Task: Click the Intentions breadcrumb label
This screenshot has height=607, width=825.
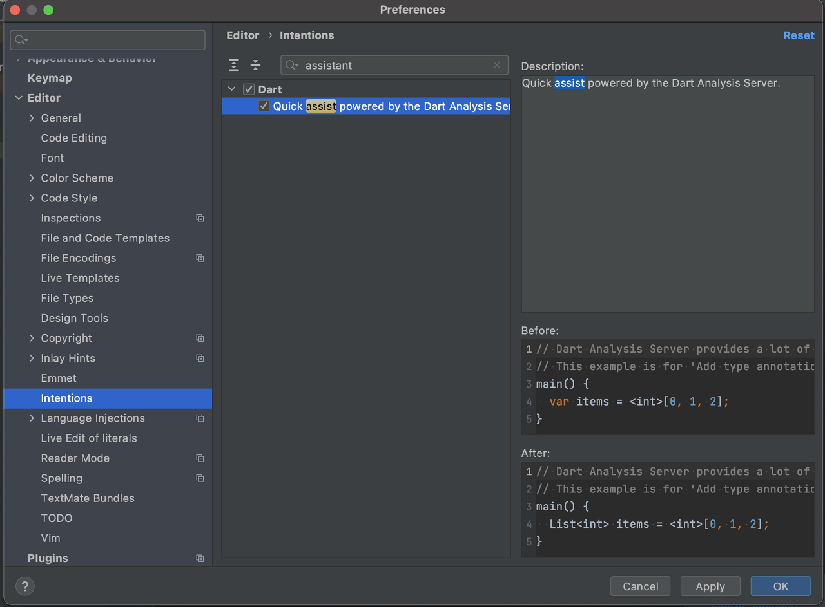Action: click(307, 35)
